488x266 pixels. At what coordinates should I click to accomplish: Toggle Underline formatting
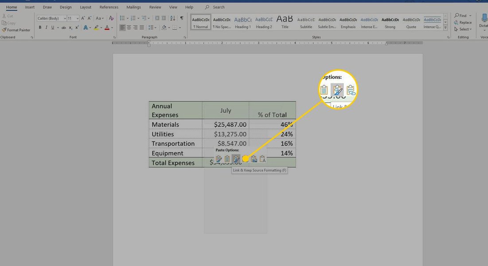pos(53,28)
